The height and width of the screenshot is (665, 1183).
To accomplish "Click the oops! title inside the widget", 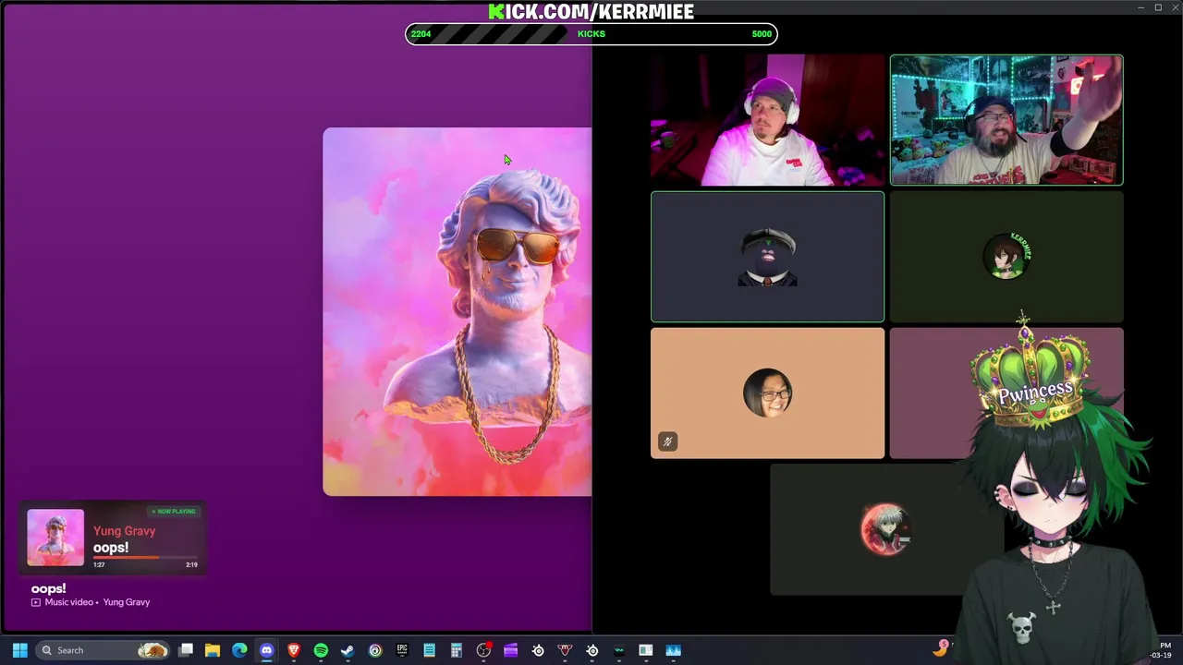I will pyautogui.click(x=111, y=548).
